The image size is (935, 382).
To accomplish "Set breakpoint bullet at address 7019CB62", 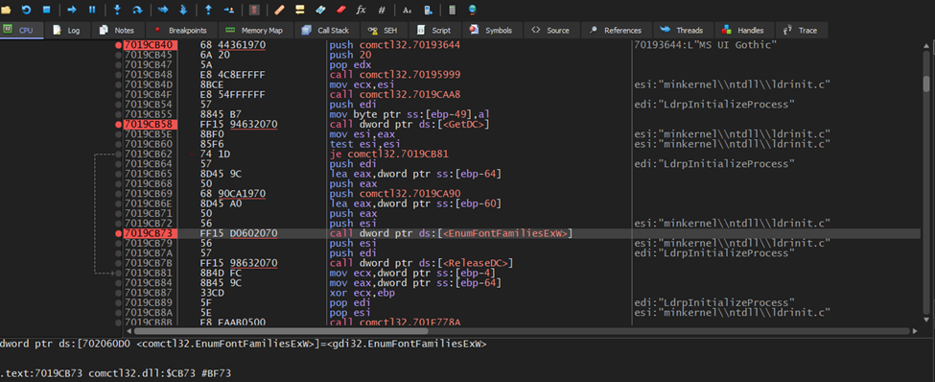I will coord(119,154).
